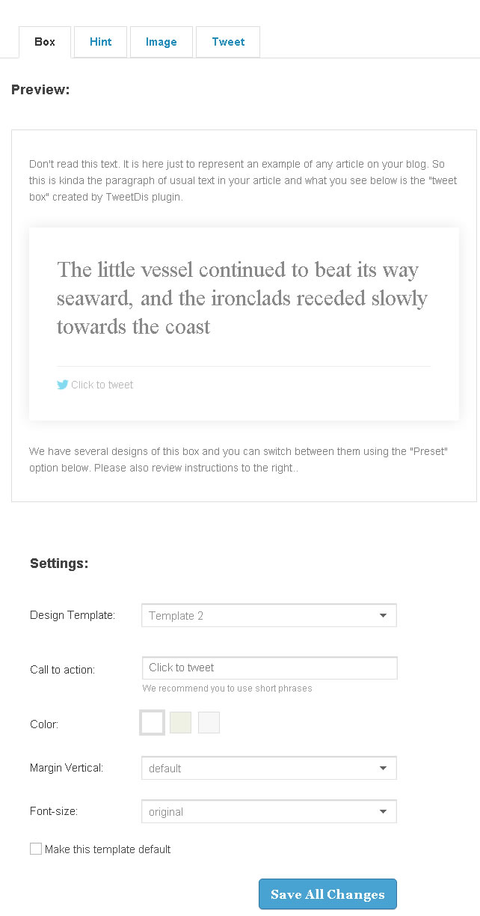Open the Design Template dropdown
This screenshot has height=916, width=480.
[x=269, y=615]
